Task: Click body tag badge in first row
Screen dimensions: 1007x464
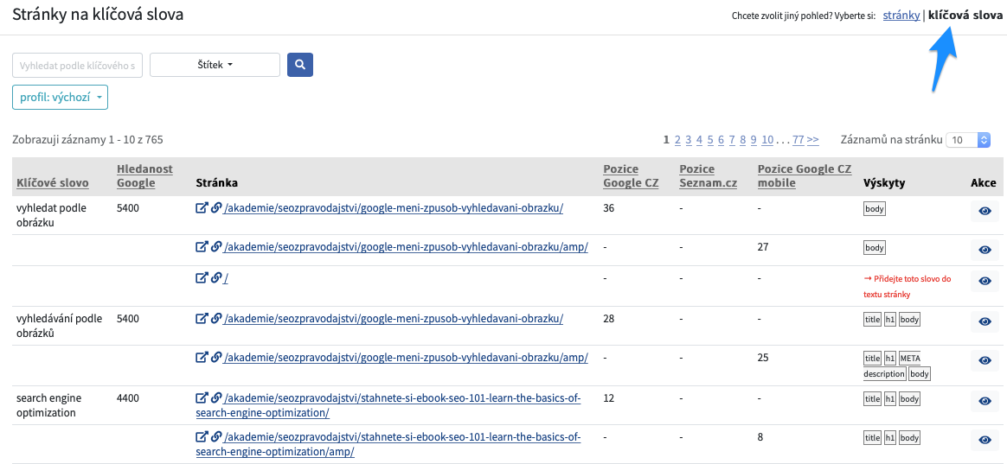Action: tap(875, 209)
